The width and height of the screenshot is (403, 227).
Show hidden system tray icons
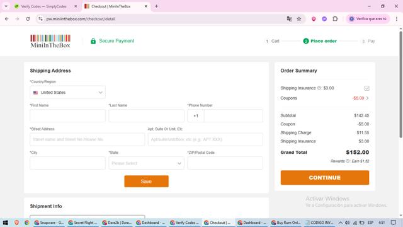point(340,223)
